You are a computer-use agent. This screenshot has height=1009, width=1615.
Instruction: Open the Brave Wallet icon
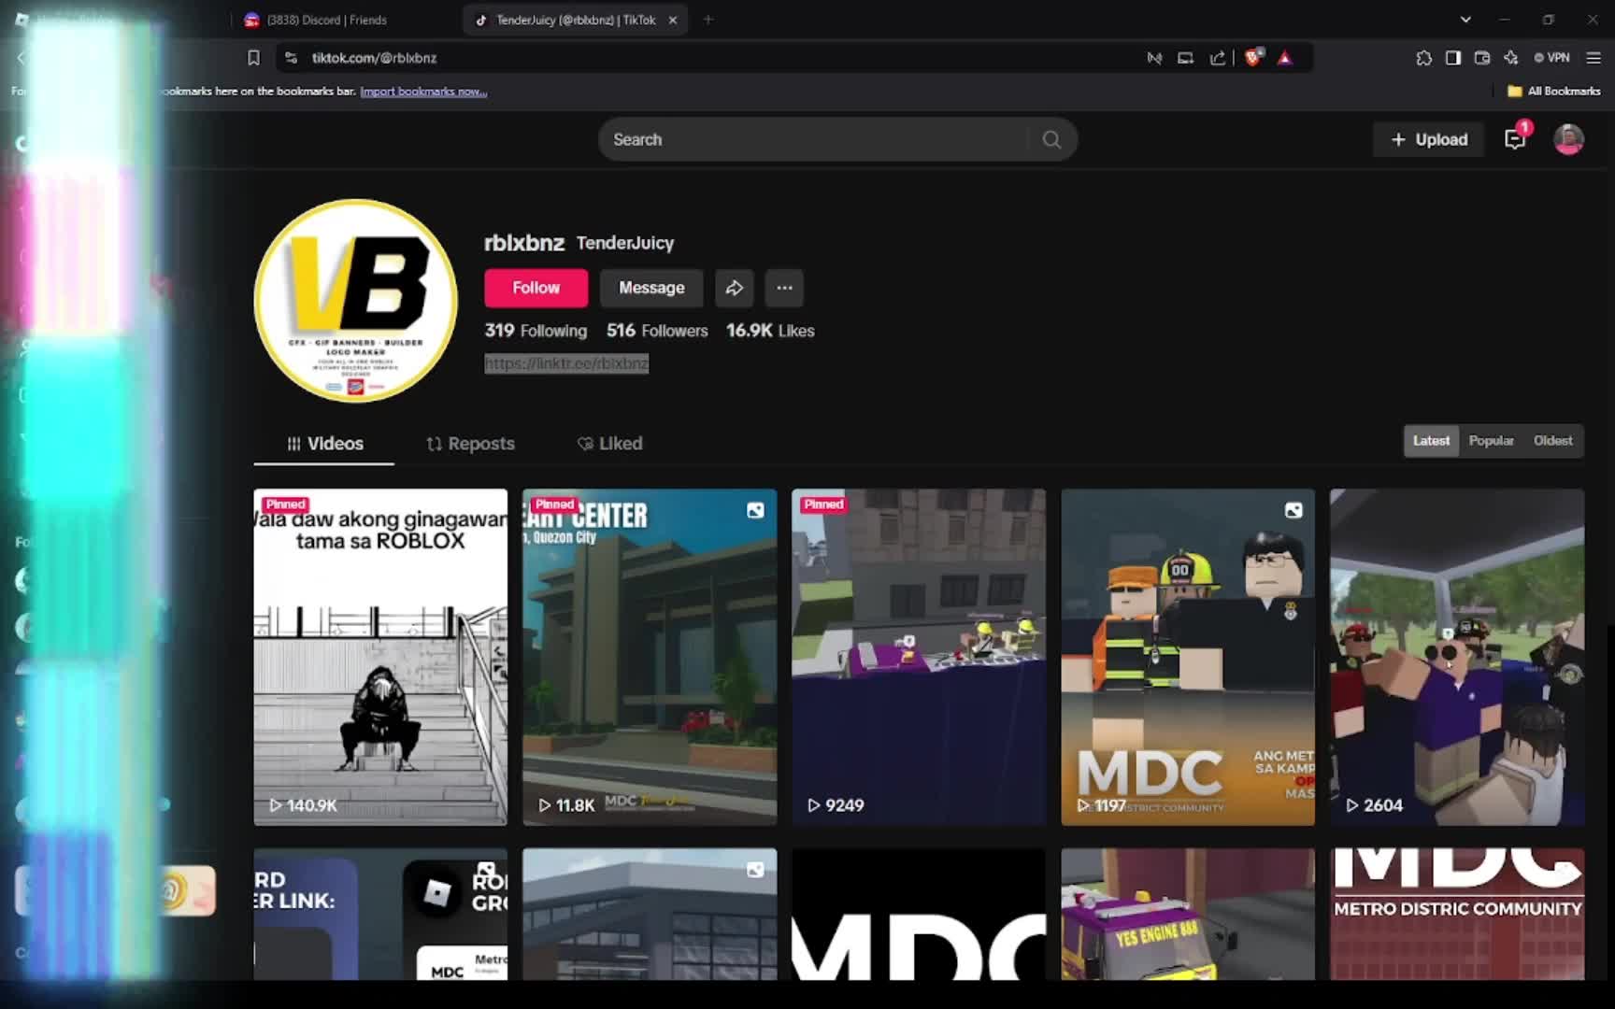click(x=1481, y=58)
